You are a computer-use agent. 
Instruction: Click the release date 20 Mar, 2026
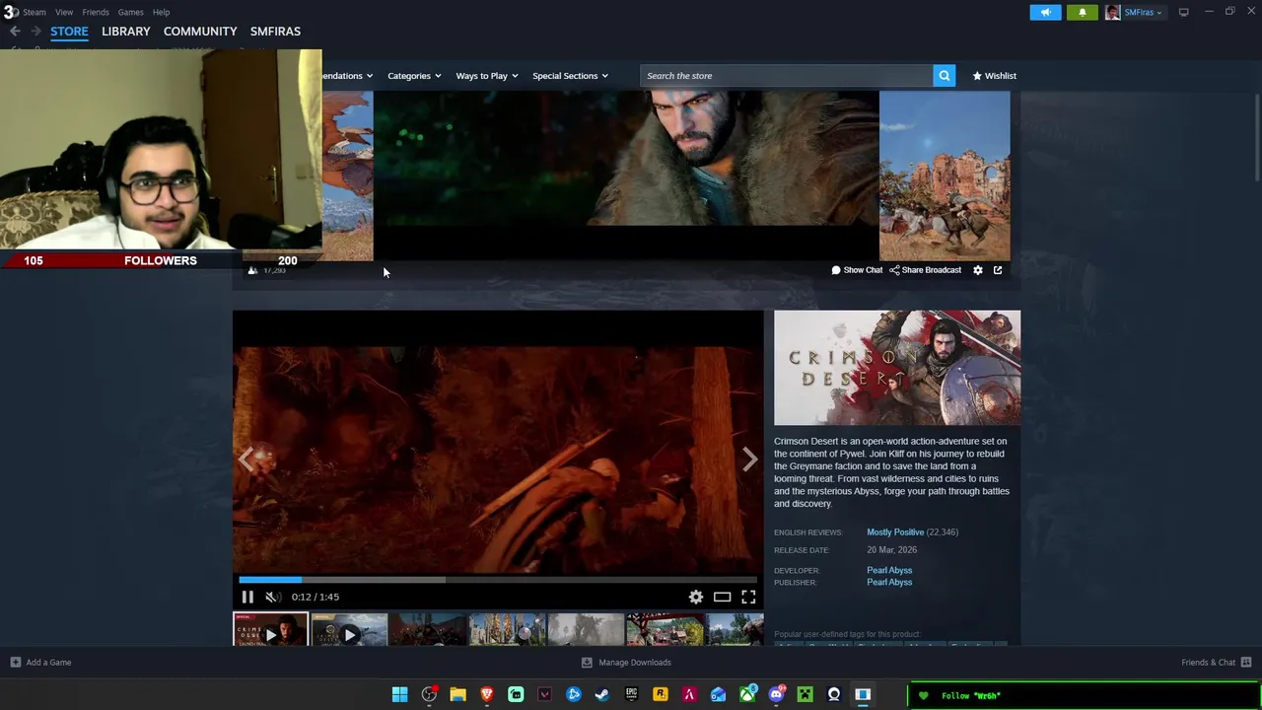(891, 550)
